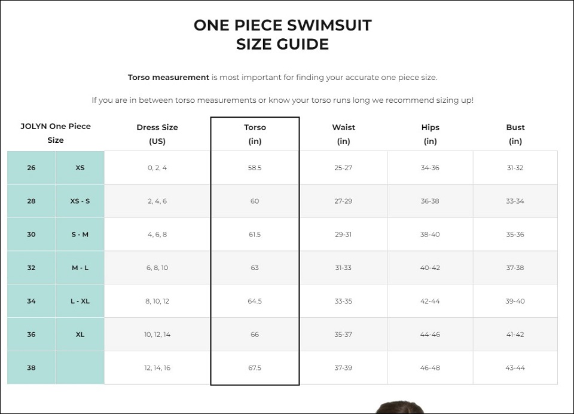Image resolution: width=574 pixels, height=414 pixels.
Task: Click the Waist (in) column header
Action: (343, 134)
